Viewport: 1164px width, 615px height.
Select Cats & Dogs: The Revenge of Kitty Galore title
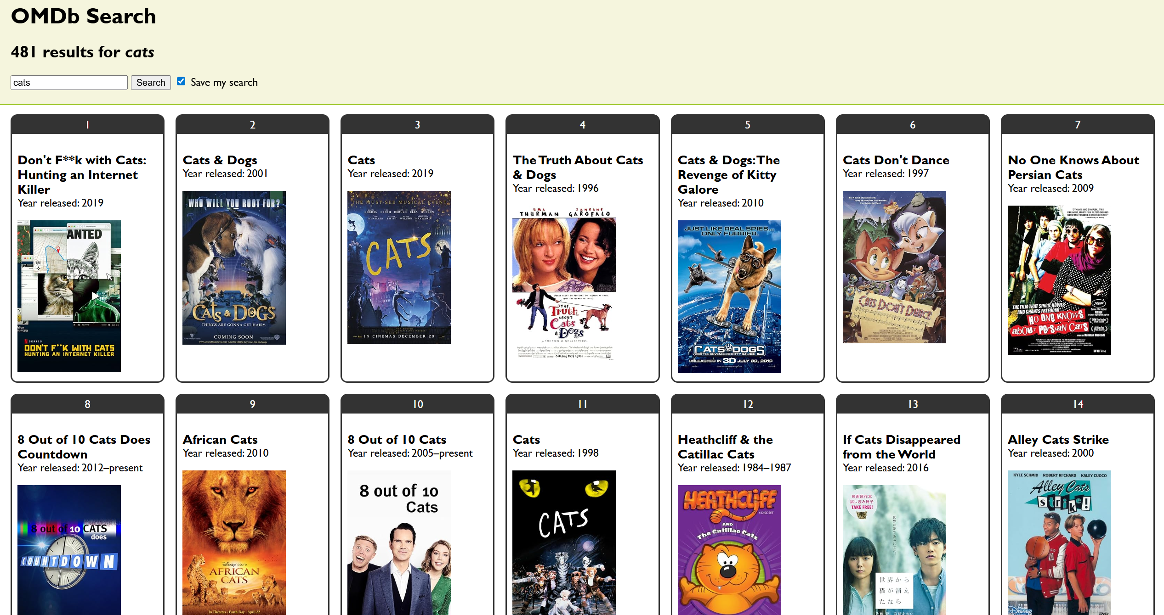click(x=729, y=175)
